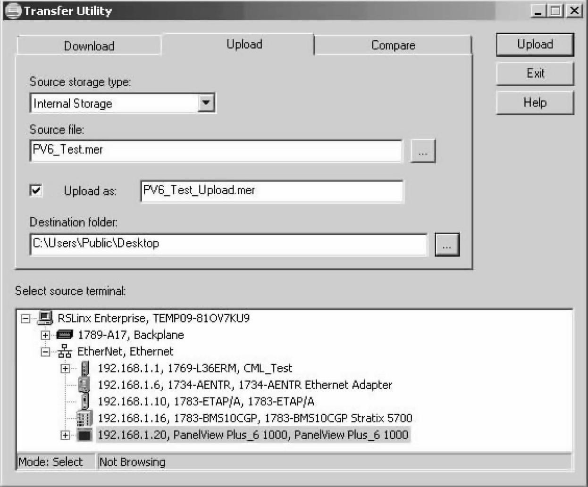Screen dimensions: 588x487
Task: Click the PanelView Plus_6 1000 terminal icon
Action: click(84, 435)
